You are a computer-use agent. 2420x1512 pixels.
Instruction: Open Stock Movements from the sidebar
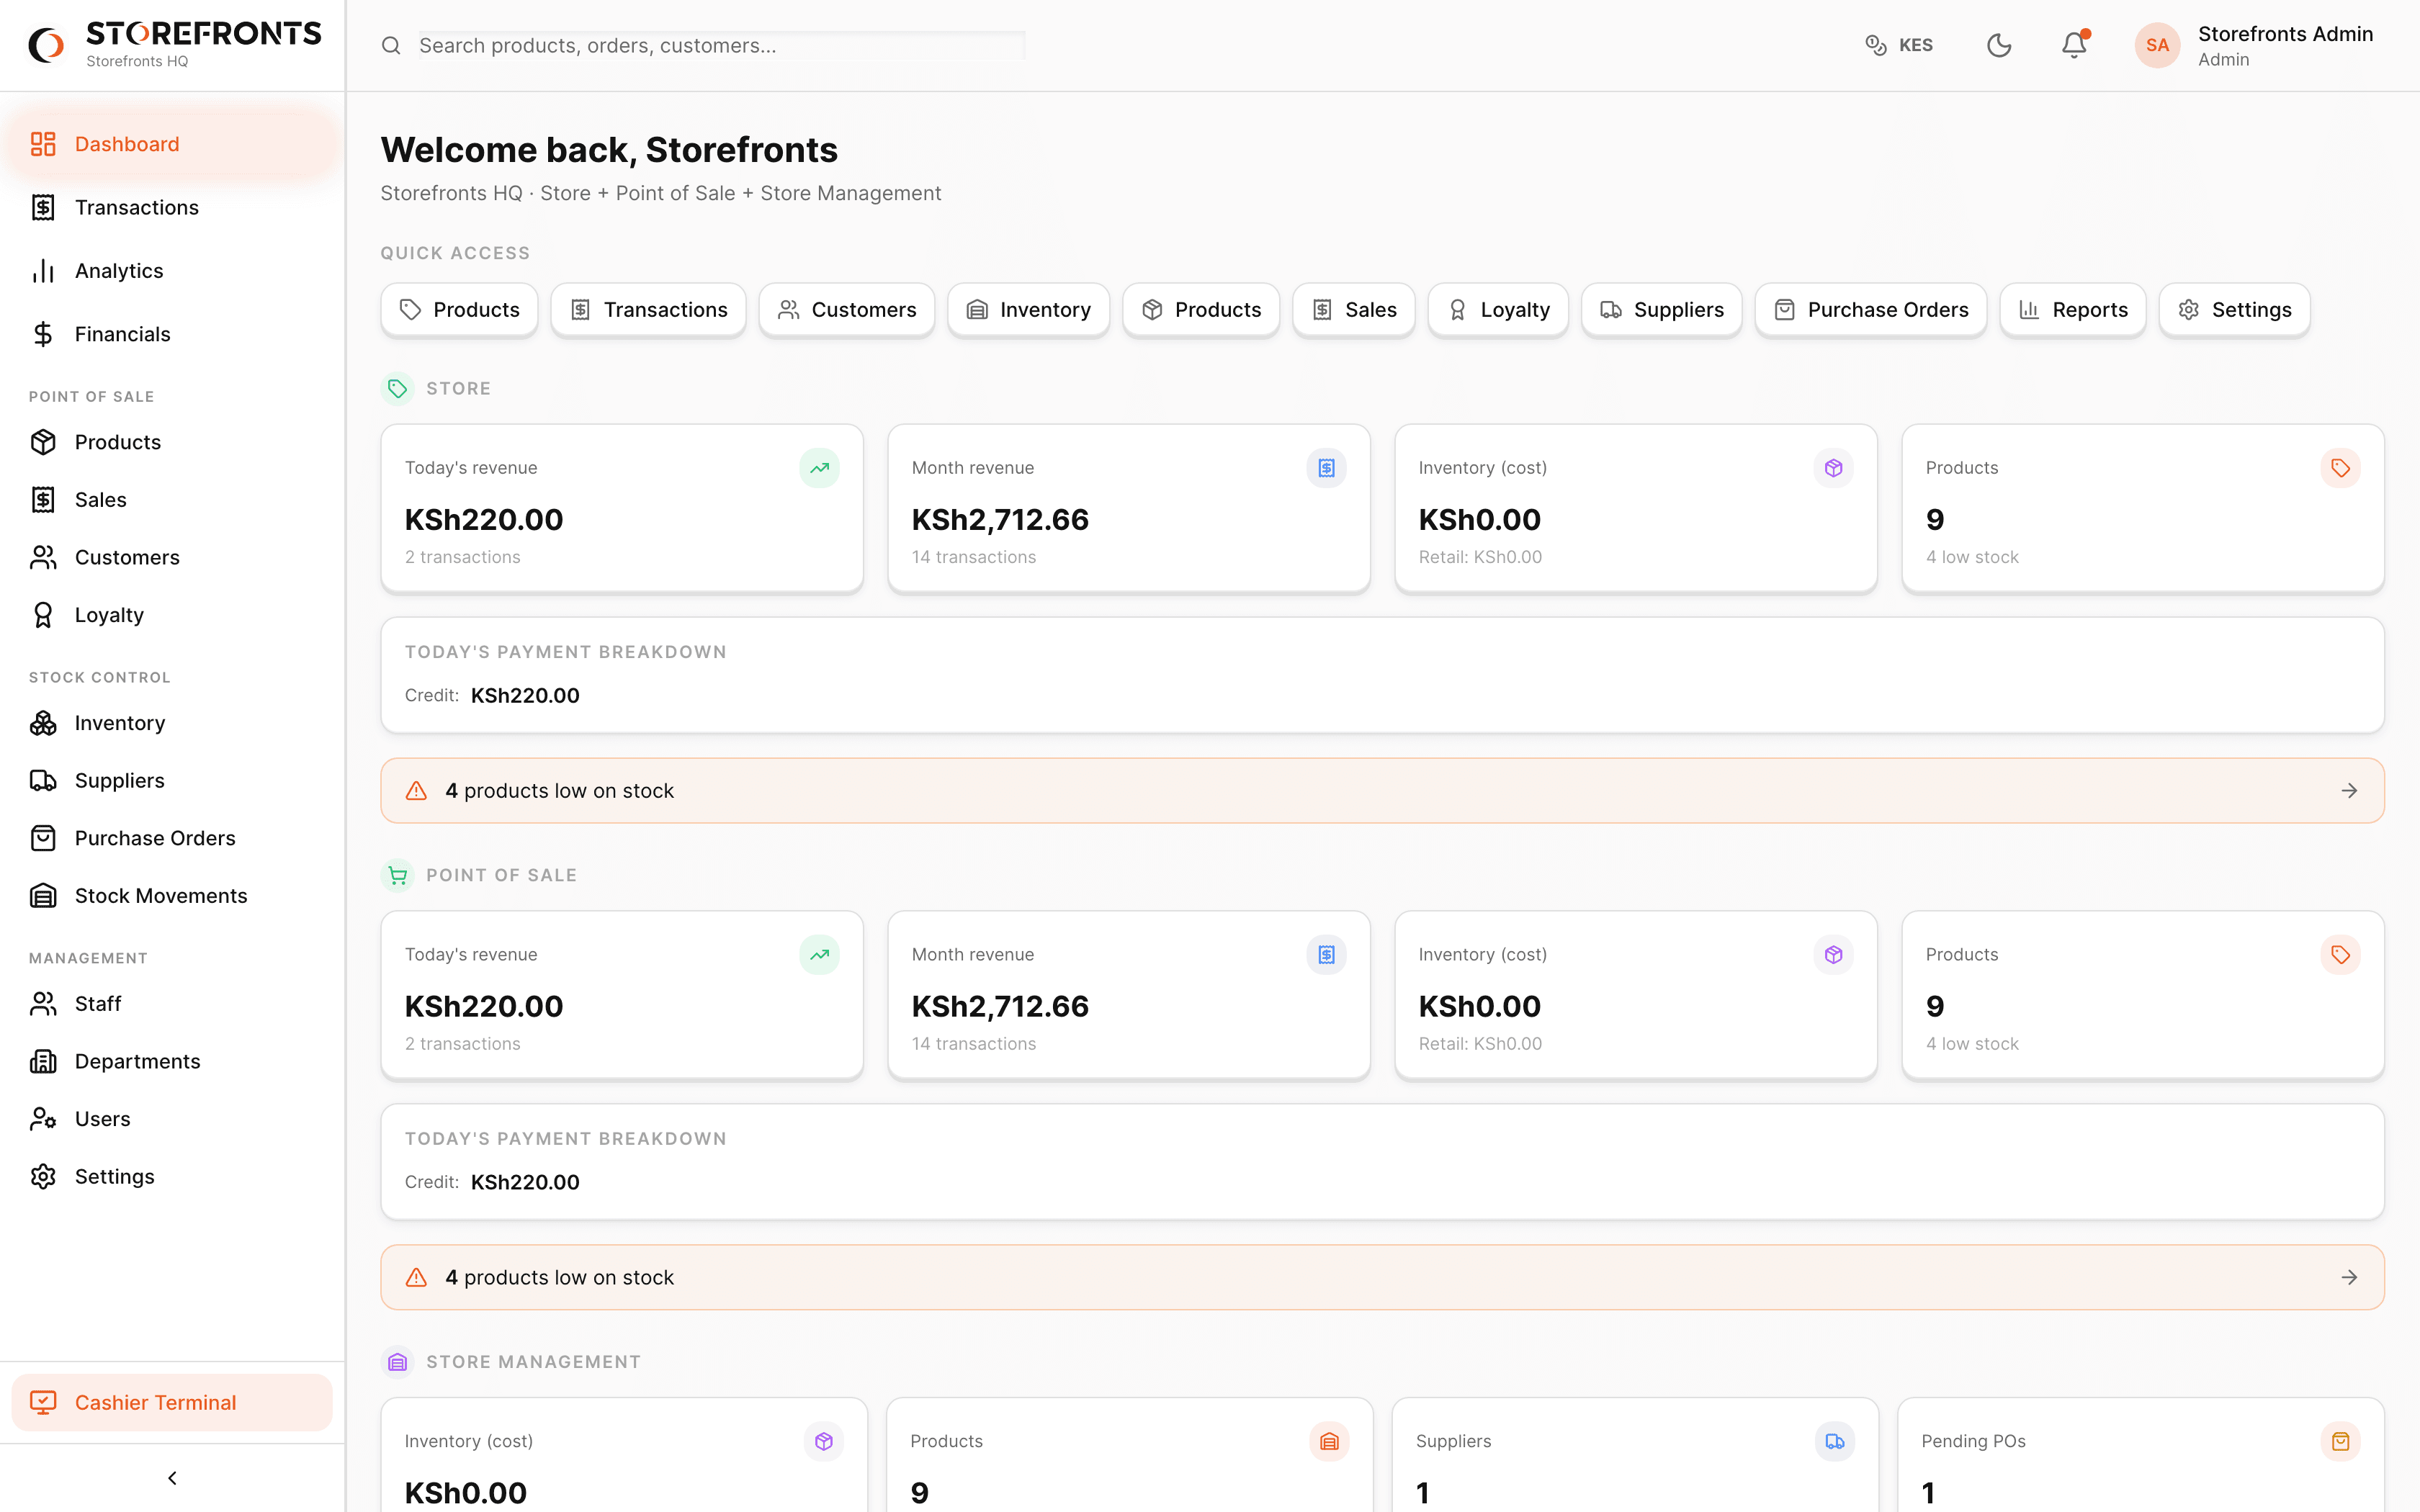tap(161, 895)
